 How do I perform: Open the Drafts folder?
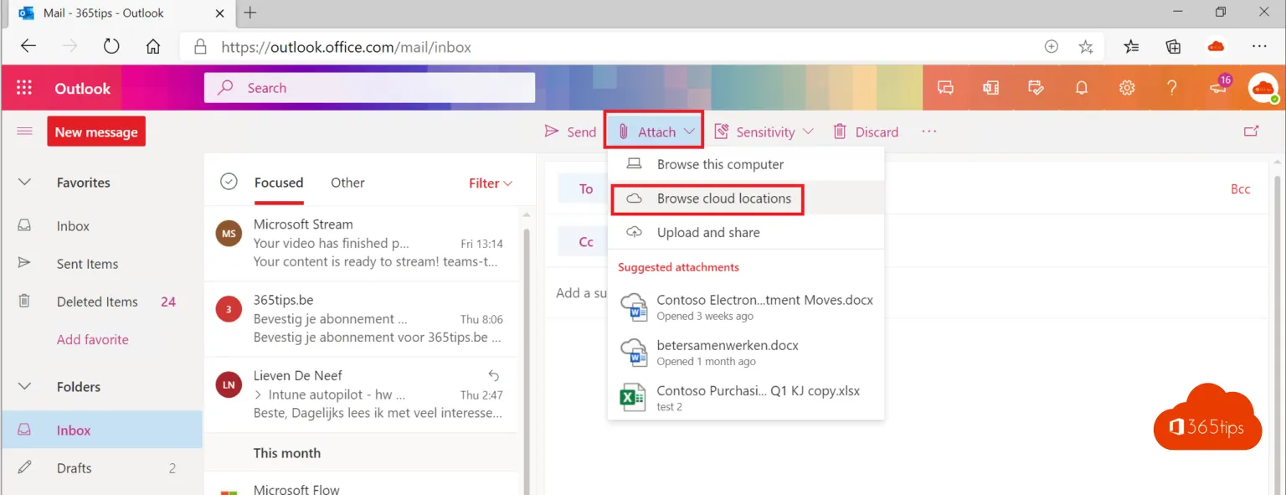(x=102, y=468)
